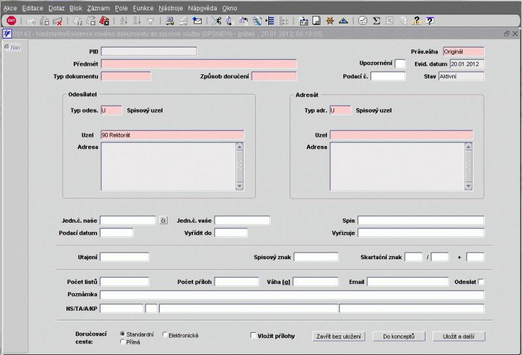Click the scissors cut icon
Viewport: 522px width, 355px height.
coord(217,21)
